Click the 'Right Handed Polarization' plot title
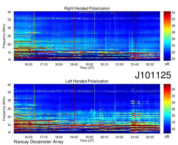Image resolution: width=178 pixels, height=145 pixels. point(87,8)
